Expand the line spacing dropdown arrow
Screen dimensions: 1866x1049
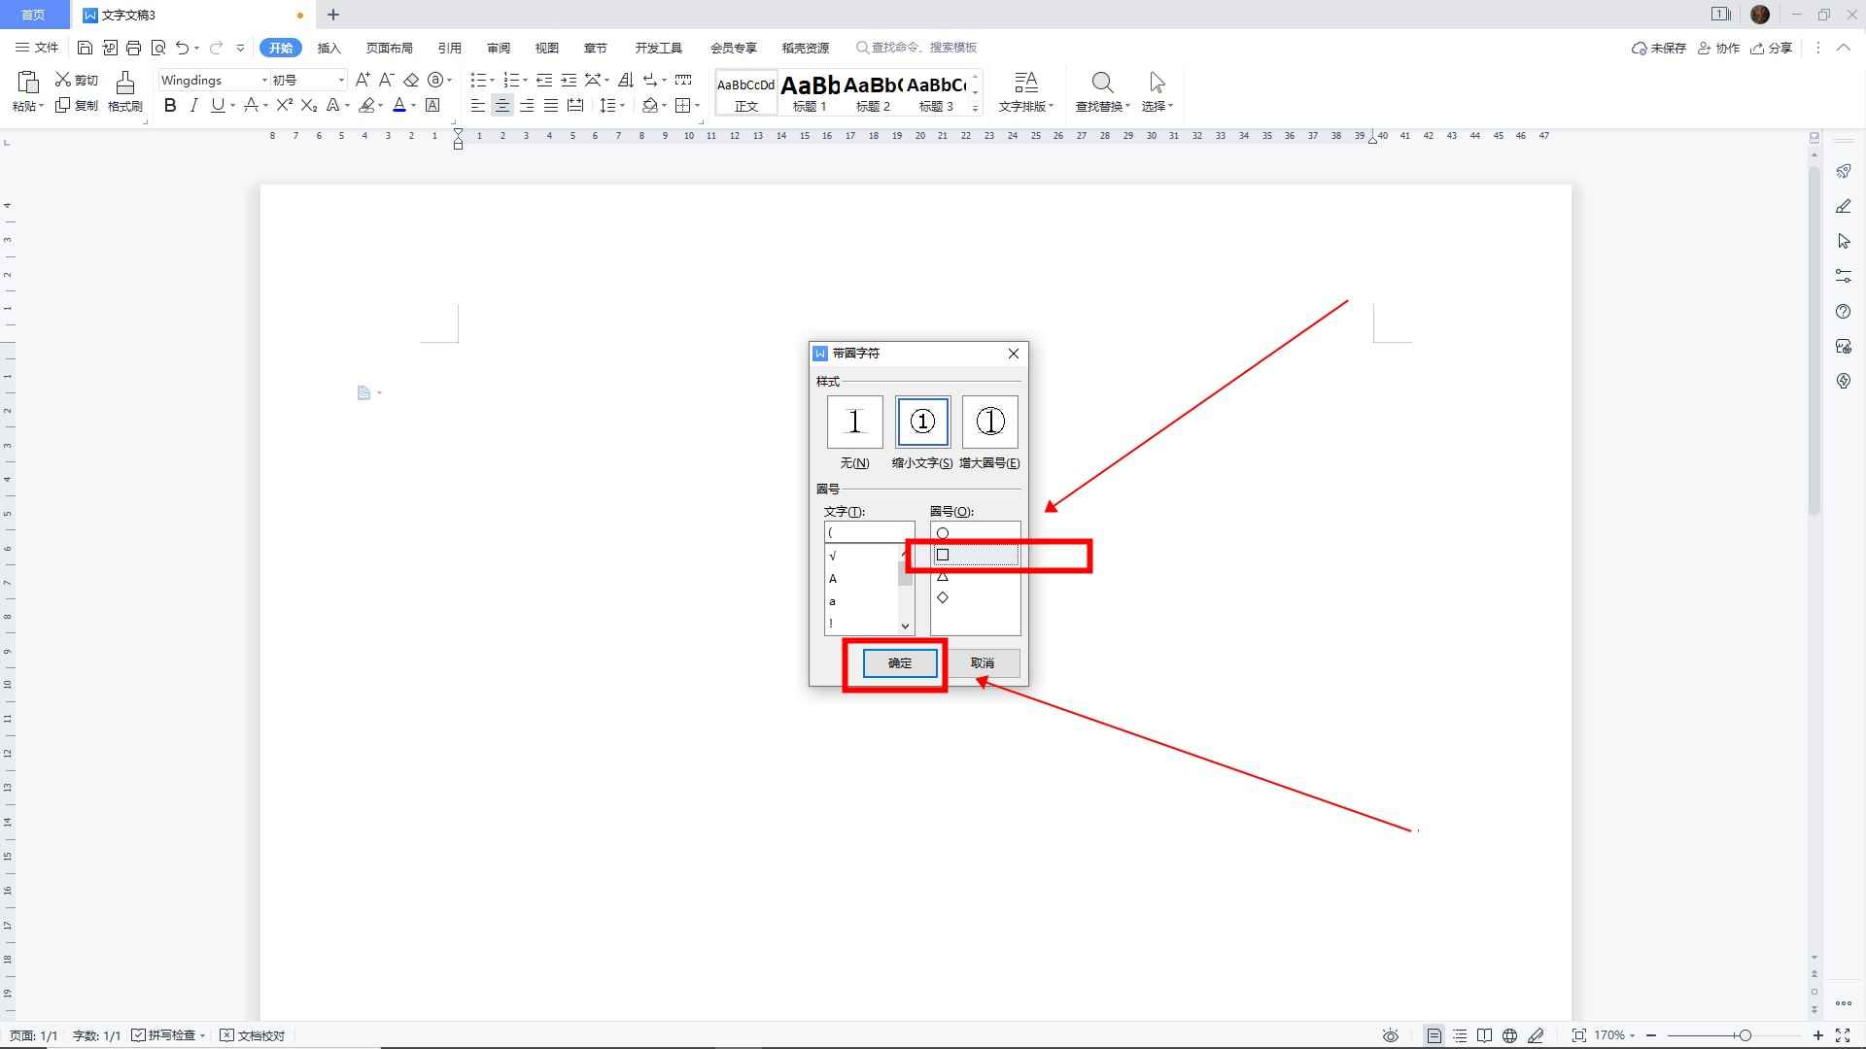pos(622,105)
